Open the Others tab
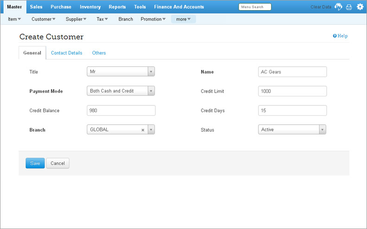The height and width of the screenshot is (229, 367). 99,53
